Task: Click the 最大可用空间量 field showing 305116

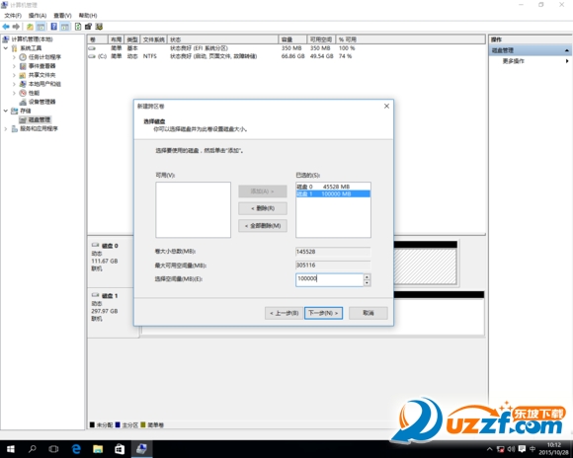Action: coord(333,266)
